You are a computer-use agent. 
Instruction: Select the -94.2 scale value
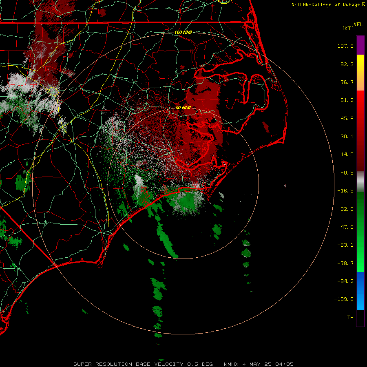tap(345, 281)
